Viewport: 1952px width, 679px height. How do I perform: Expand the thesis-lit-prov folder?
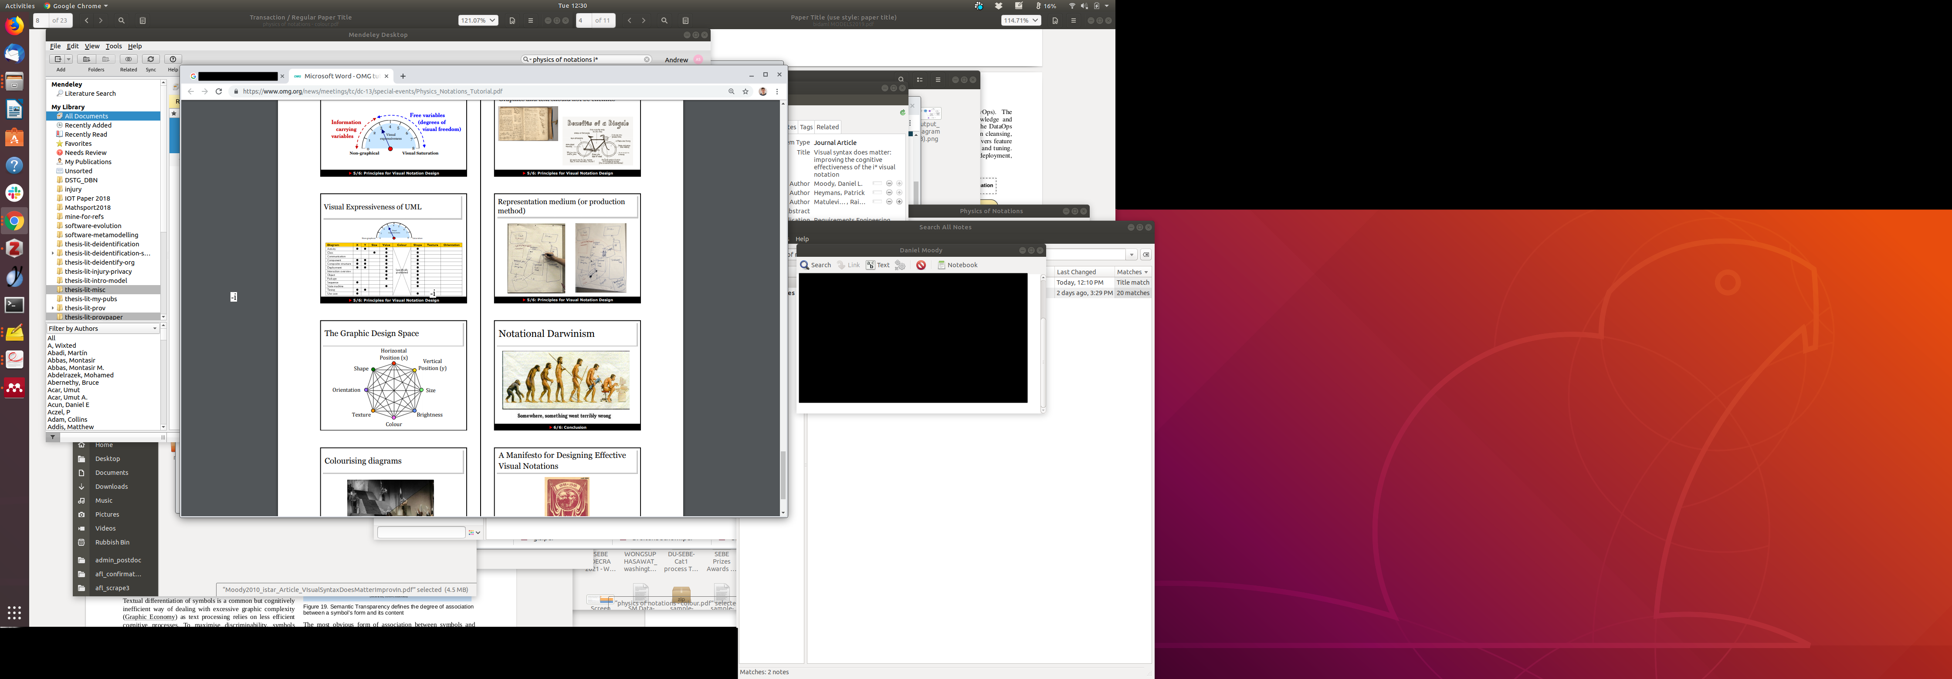click(52, 308)
